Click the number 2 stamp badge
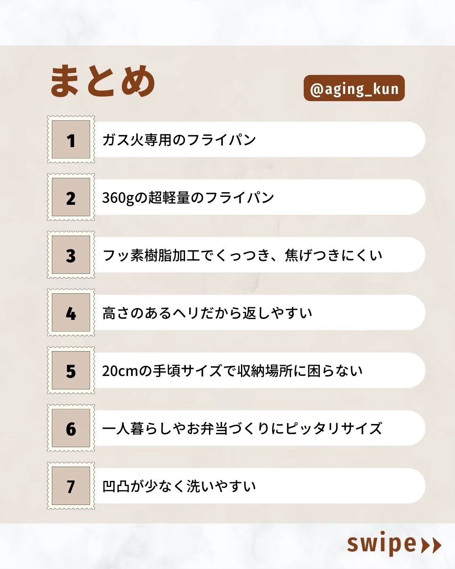The image size is (455, 569). pyautogui.click(x=71, y=197)
